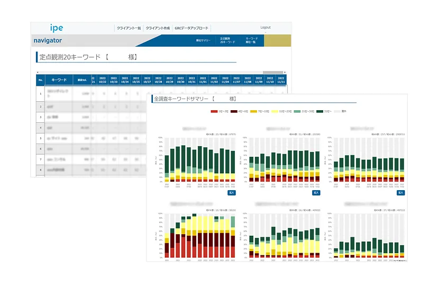This screenshot has height=284, width=438.
Task: Switch to the 順位サマリー tab
Action: click(x=203, y=40)
